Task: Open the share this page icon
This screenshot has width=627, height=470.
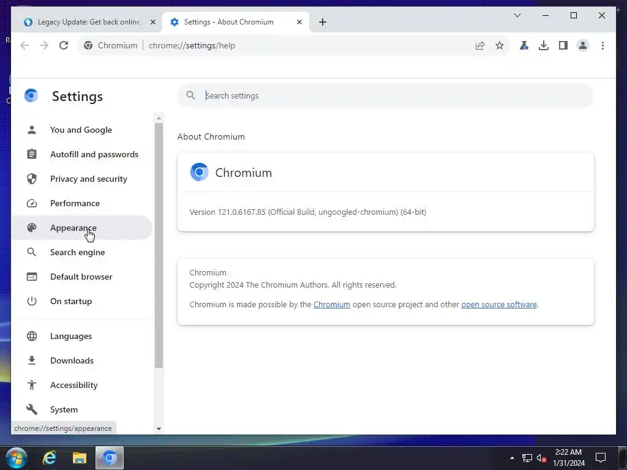Action: (480, 45)
